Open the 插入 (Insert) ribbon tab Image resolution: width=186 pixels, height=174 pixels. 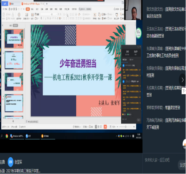click(32, 9)
